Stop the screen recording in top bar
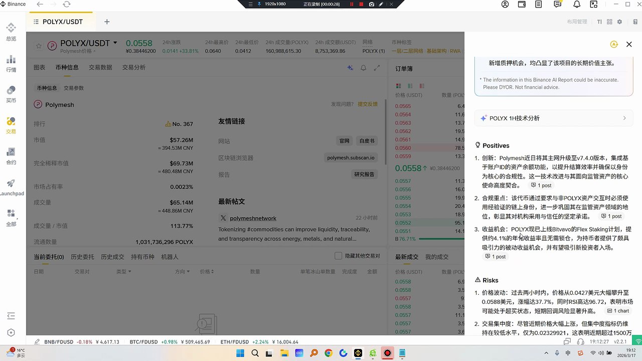Screen dimensions: 642x361 [x=361, y=4]
